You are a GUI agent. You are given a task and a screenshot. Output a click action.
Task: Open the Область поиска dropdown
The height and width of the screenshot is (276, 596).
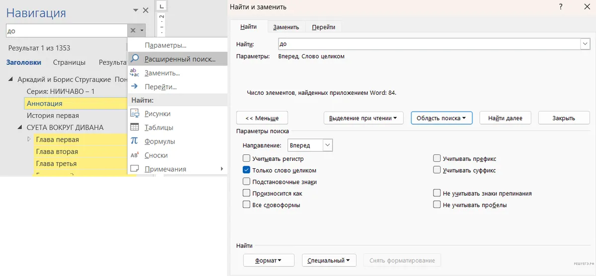(442, 118)
